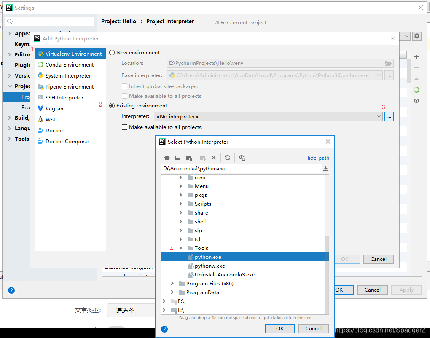The image size is (430, 338).
Task: Click the Settings search box
Action: [x=49, y=21]
